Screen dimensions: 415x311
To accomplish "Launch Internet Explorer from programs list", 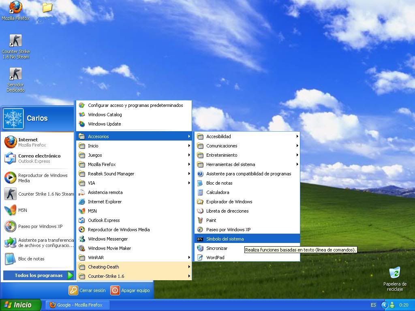I will click(x=134, y=202).
